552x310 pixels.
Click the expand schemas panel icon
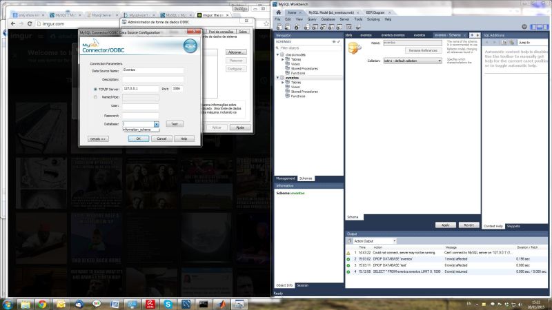[x=339, y=41]
